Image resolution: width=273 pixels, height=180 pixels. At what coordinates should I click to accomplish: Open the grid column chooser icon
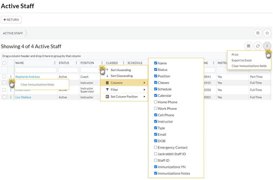(249, 46)
